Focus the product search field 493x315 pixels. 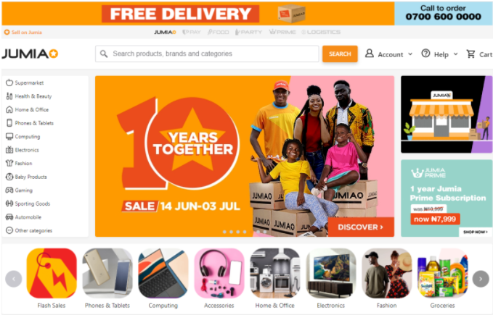pos(207,54)
